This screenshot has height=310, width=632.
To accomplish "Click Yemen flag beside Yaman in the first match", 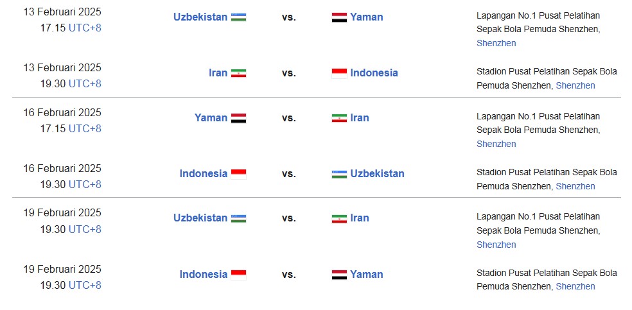I will click(x=339, y=17).
